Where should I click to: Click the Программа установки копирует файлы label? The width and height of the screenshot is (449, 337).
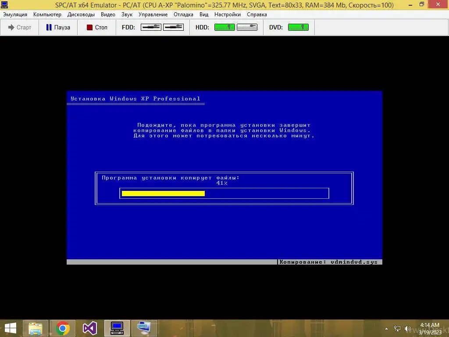(x=171, y=178)
